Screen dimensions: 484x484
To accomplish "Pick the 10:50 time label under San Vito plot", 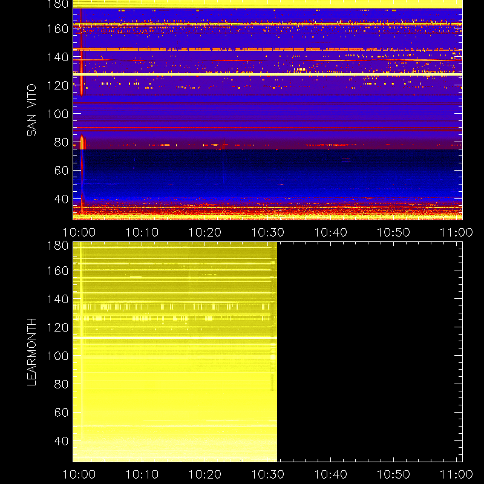I will pyautogui.click(x=394, y=232).
